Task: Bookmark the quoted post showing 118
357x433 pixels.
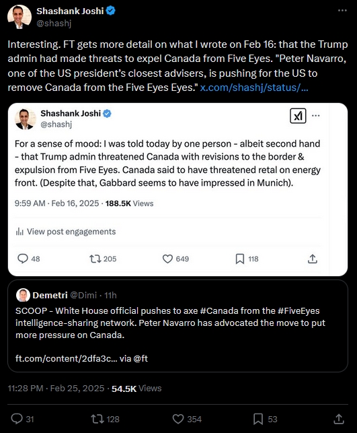Action: pos(240,259)
